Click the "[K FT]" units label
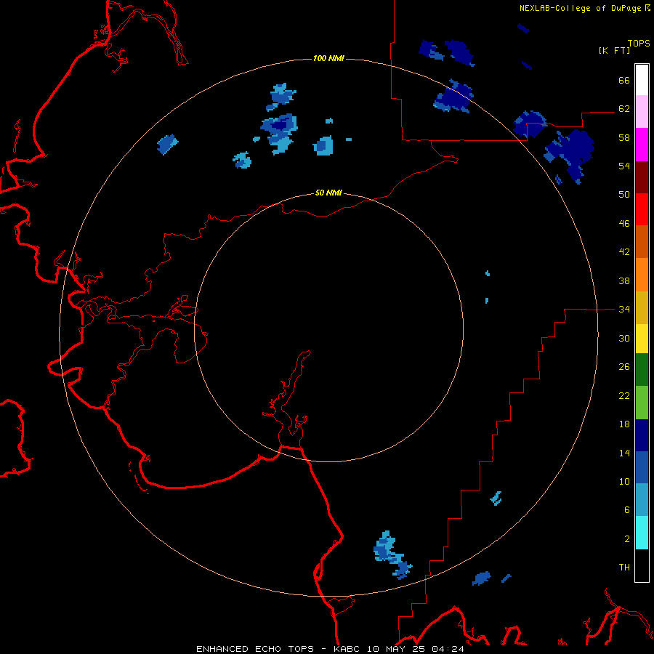654x654 pixels. tap(614, 50)
